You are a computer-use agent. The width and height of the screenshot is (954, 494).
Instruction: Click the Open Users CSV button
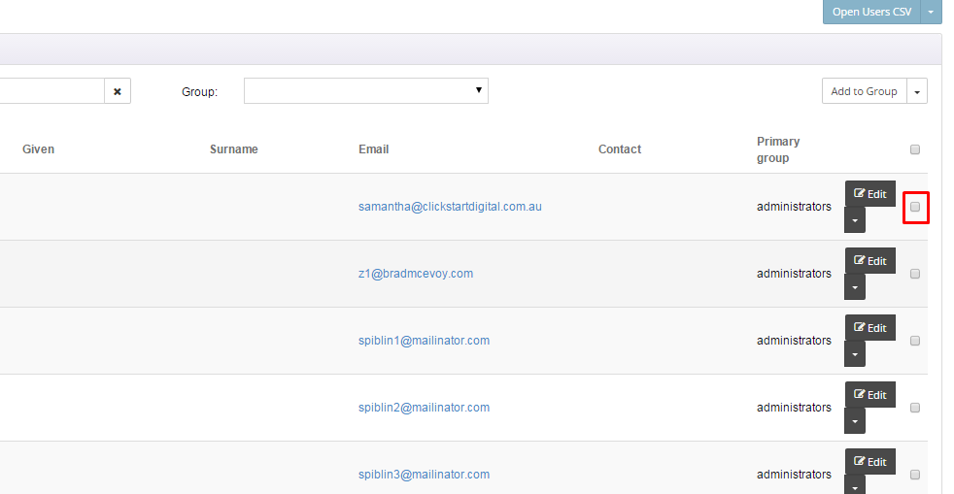pos(871,12)
